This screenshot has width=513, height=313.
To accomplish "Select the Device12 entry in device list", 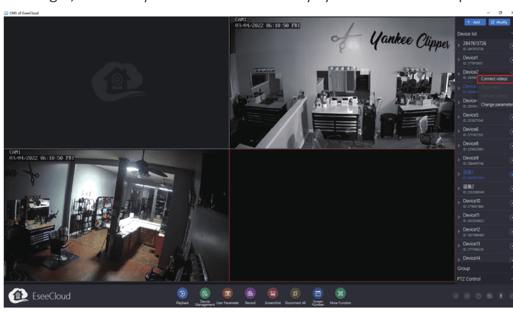I will (x=484, y=232).
